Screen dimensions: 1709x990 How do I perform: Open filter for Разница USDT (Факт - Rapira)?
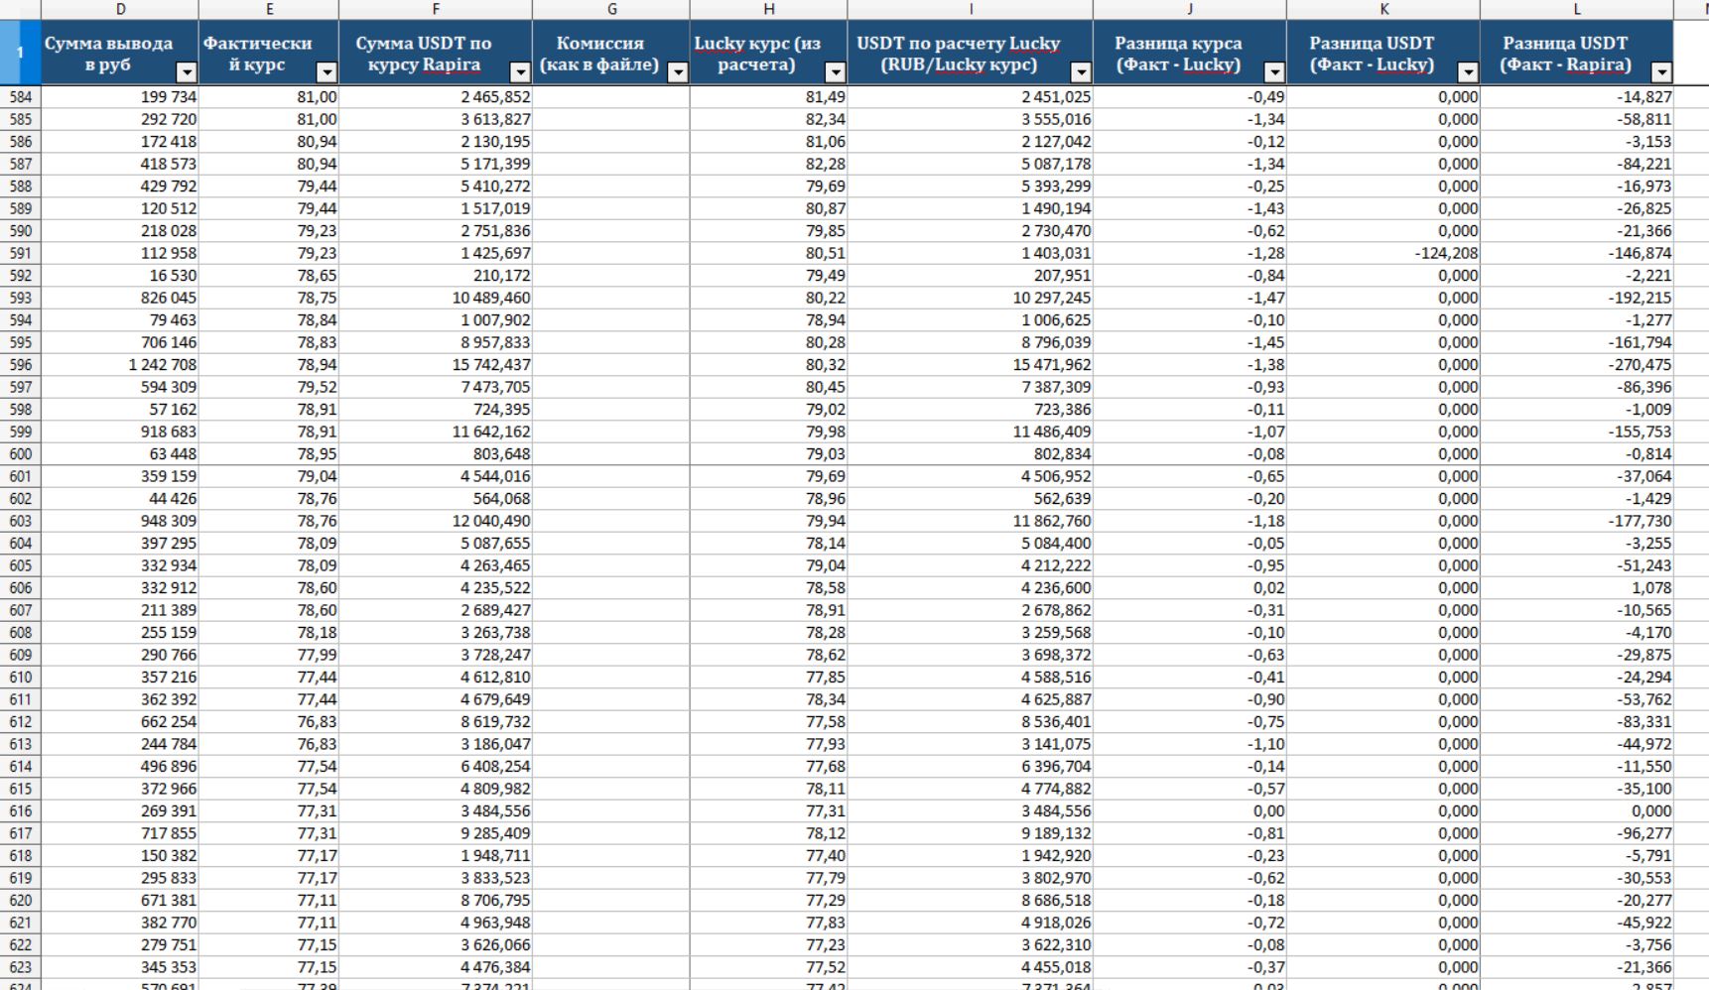[x=1660, y=72]
